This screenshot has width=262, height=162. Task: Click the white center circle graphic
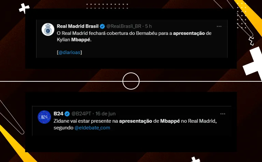pyautogui.click(x=131, y=81)
